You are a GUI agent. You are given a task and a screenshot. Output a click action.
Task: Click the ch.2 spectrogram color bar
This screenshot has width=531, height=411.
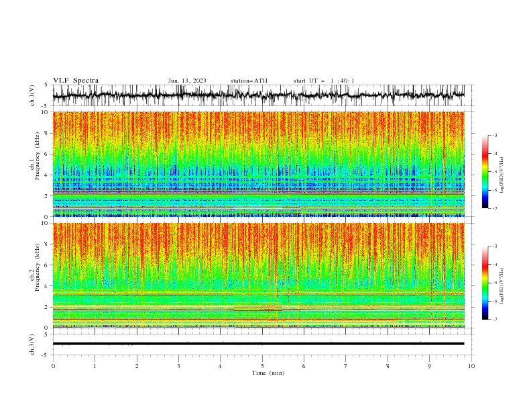[485, 283]
